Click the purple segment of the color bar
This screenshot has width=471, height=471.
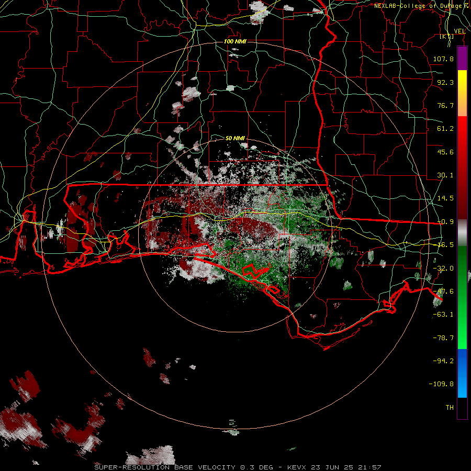[x=462, y=59]
